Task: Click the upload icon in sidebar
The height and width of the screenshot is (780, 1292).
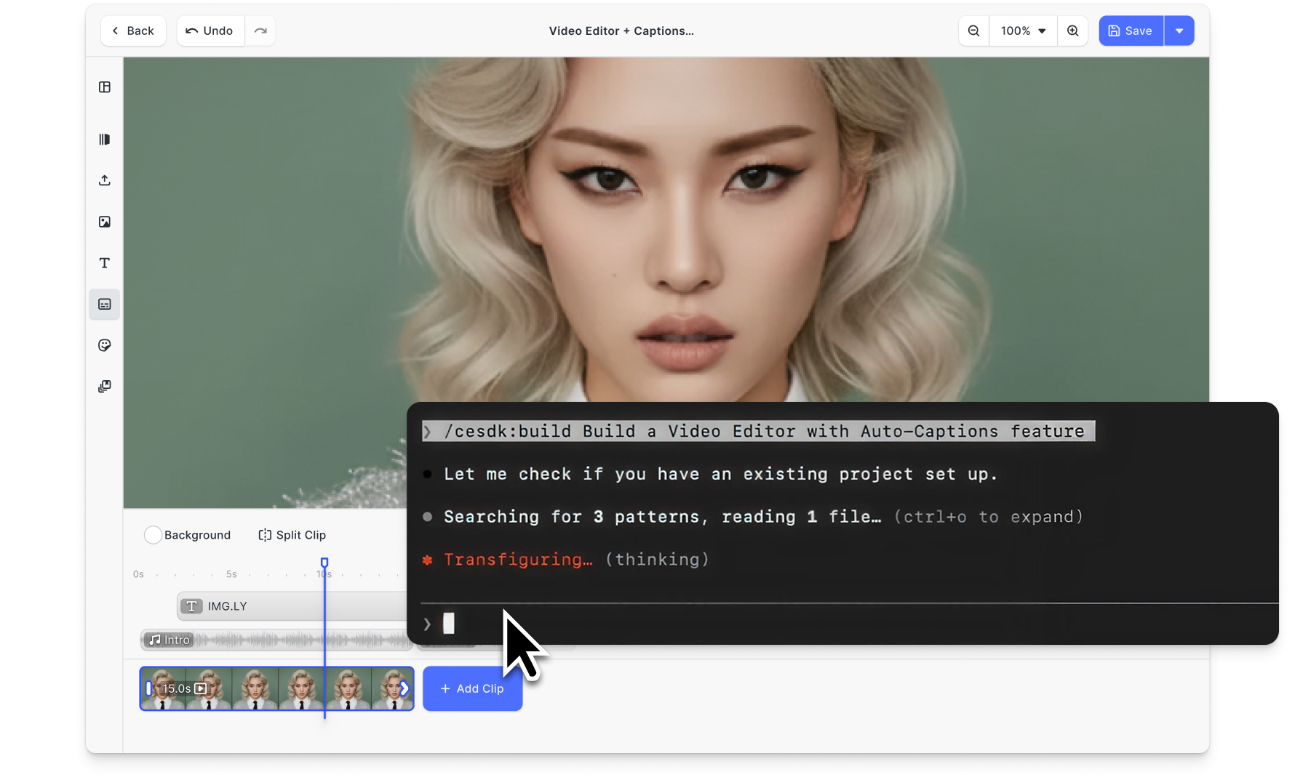Action: 105,180
